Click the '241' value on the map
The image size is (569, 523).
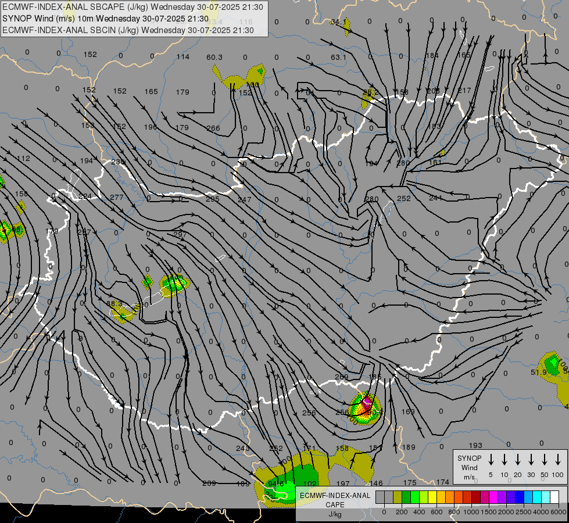point(435,198)
